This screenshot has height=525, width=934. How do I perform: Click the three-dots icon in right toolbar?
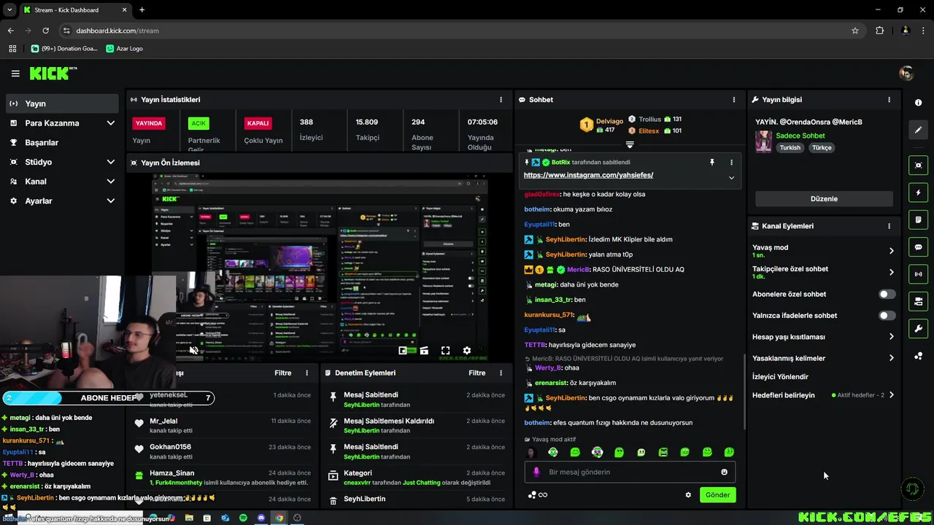pyautogui.click(x=918, y=356)
